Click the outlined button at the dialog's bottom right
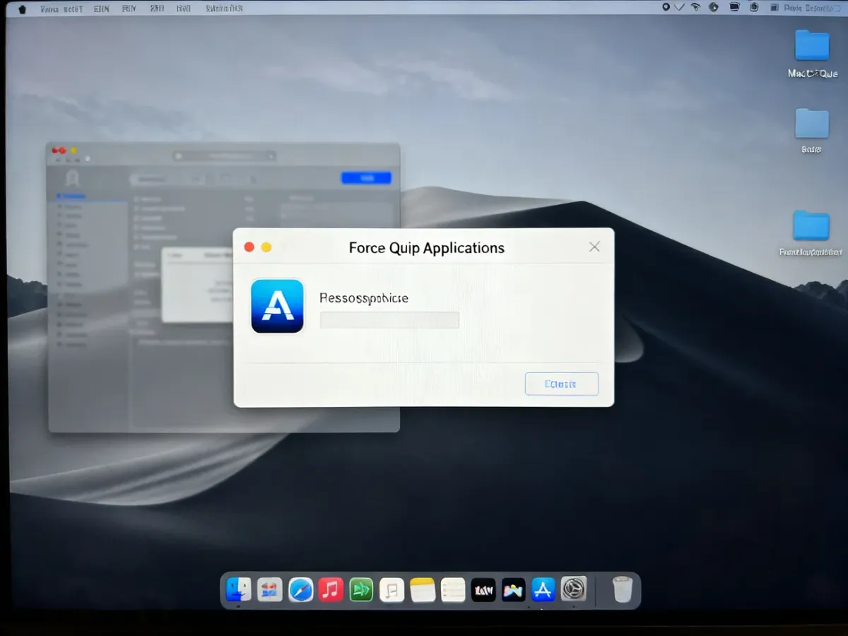Screen dimensions: 848x636 point(562,384)
